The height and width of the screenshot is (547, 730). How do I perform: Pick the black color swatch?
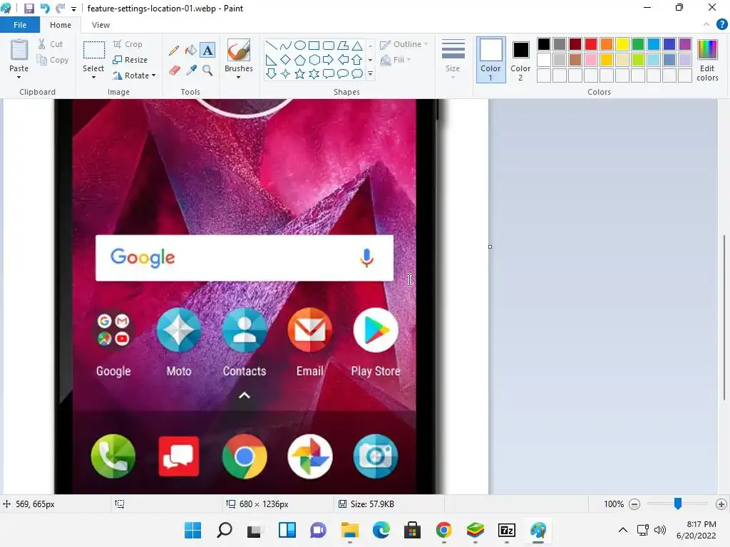(x=544, y=44)
